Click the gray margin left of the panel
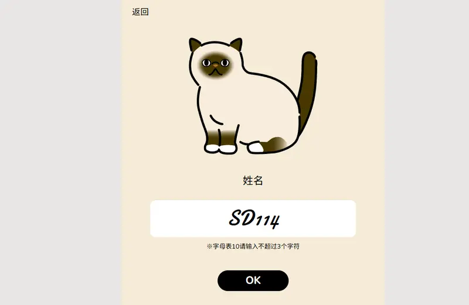This screenshot has height=305, width=469. click(60, 152)
